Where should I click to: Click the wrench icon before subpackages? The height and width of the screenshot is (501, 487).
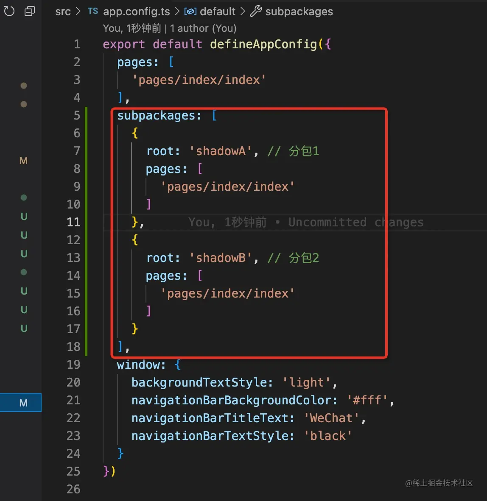pyautogui.click(x=256, y=11)
